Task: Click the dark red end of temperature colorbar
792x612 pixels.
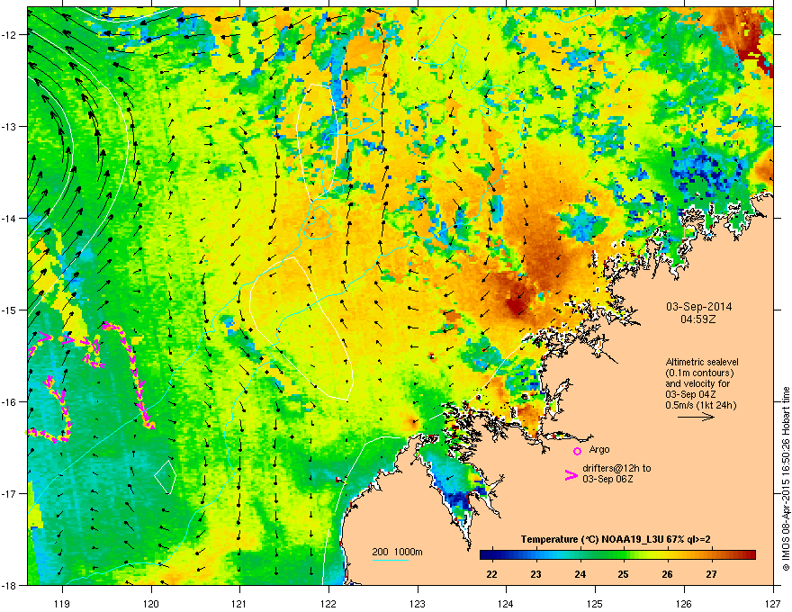Action: coord(750,554)
